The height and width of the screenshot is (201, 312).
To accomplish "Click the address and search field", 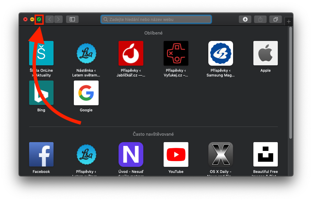I will pyautogui.click(x=156, y=19).
